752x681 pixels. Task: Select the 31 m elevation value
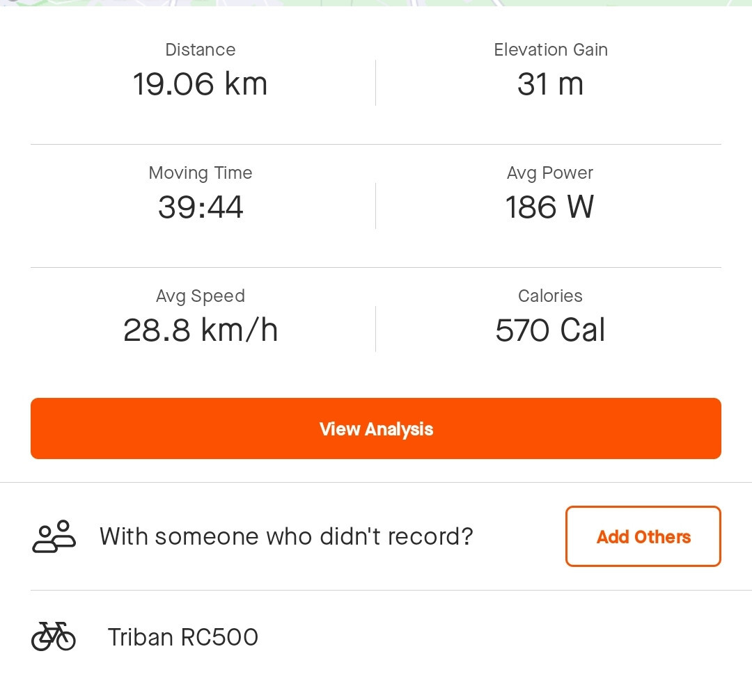click(x=550, y=84)
